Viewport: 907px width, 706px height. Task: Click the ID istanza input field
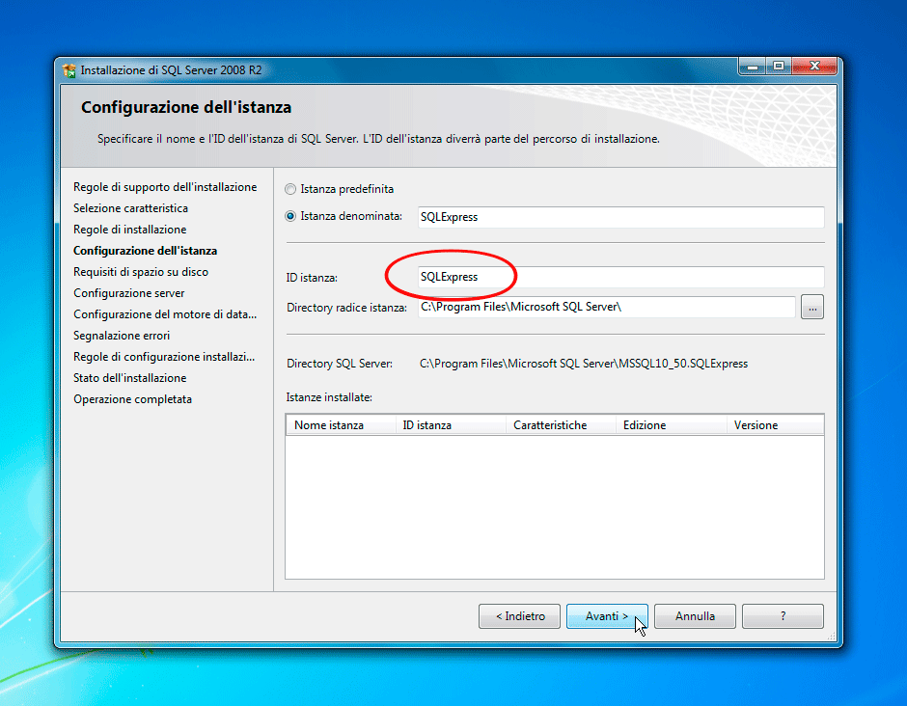(620, 277)
